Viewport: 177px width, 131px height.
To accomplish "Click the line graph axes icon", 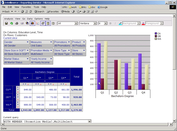I will 38,23.
